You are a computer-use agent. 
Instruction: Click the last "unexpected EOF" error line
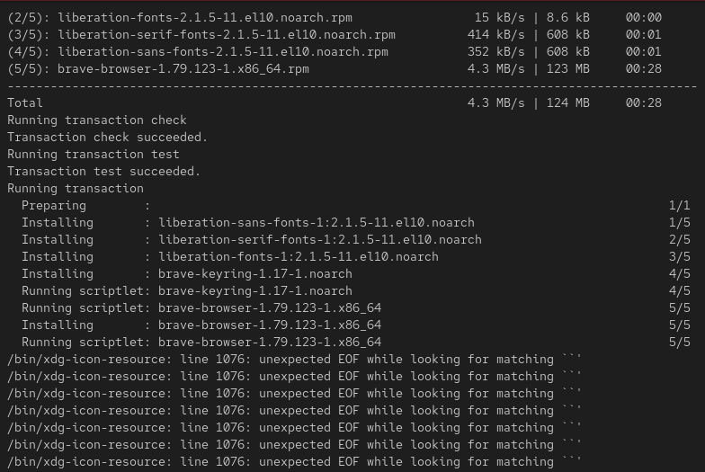[x=294, y=461]
